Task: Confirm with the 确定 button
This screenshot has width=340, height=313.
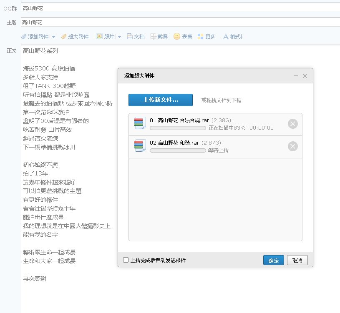Action: [274, 260]
